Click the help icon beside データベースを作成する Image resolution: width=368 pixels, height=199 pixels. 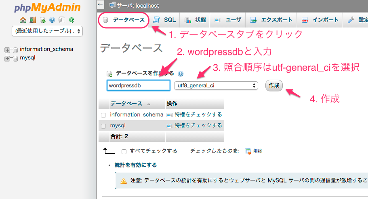pos(181,74)
